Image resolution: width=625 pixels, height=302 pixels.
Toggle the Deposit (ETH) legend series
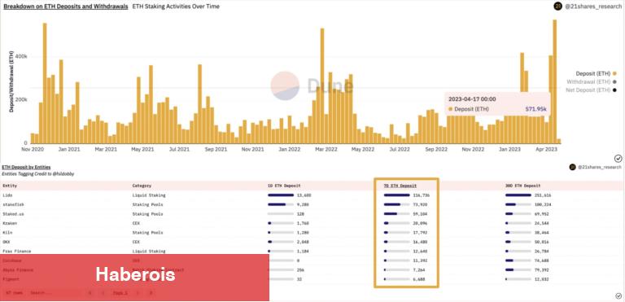click(x=596, y=73)
